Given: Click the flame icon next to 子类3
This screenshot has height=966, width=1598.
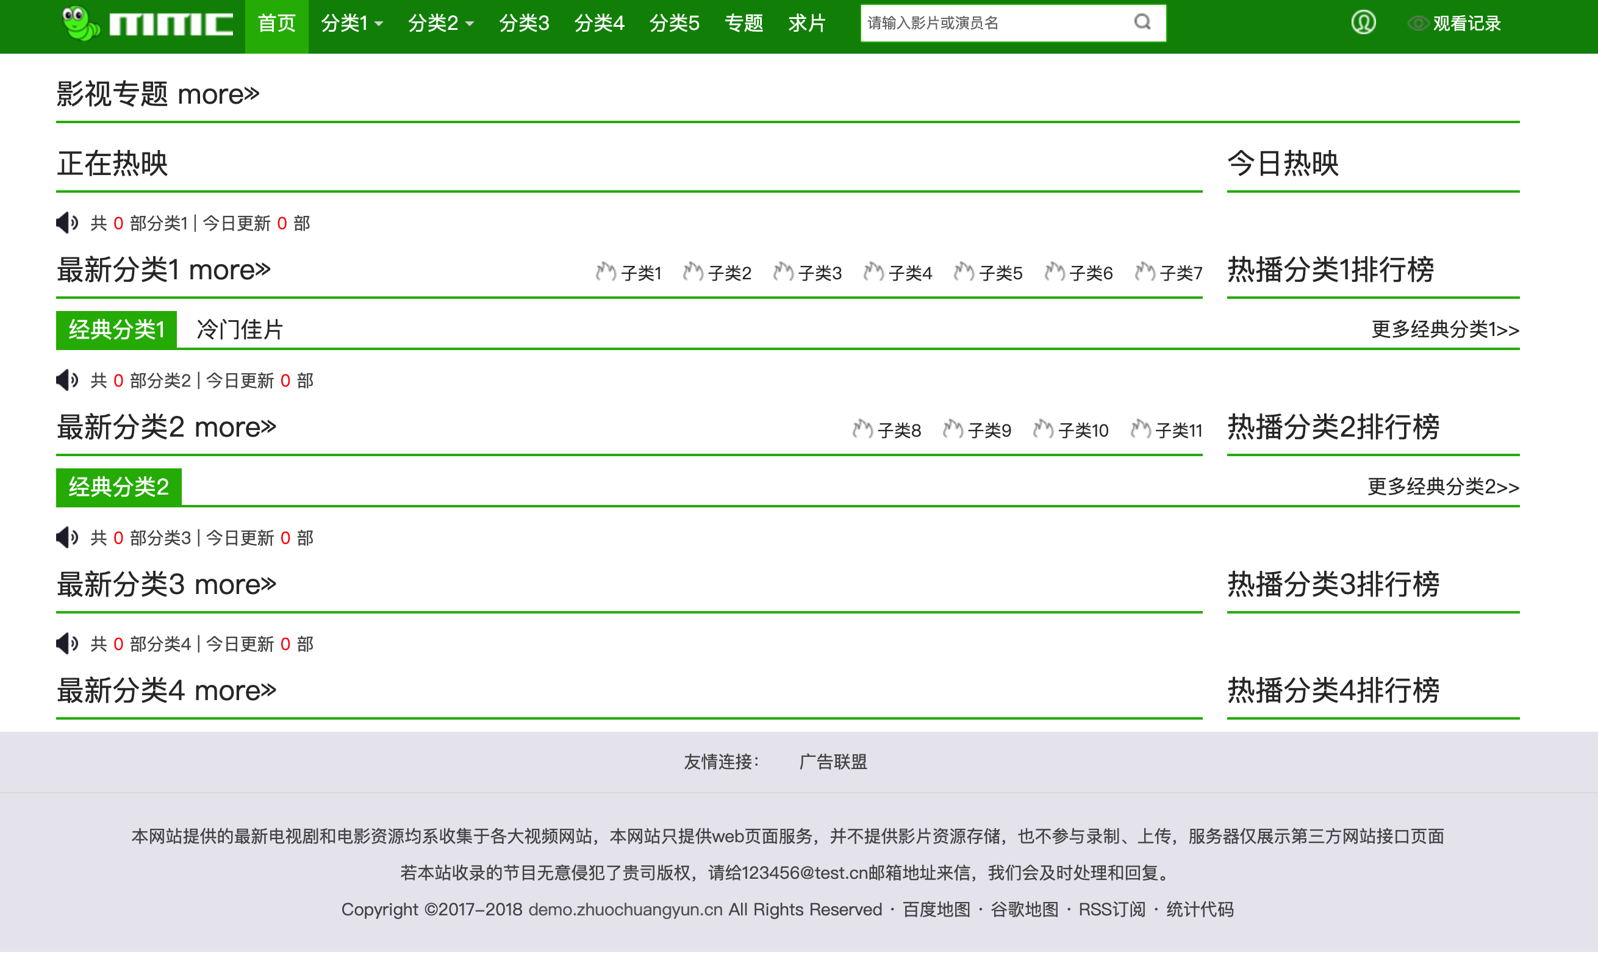Looking at the screenshot, I should pos(783,271).
